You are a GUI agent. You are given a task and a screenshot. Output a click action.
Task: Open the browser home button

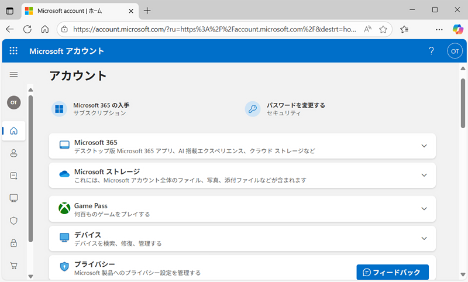click(x=45, y=29)
